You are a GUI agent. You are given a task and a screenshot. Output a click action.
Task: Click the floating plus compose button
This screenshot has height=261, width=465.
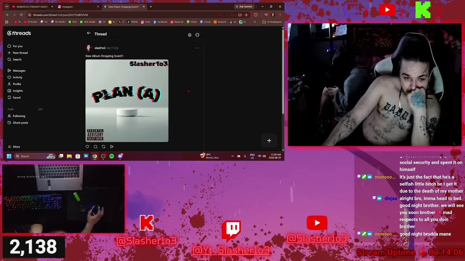(269, 141)
